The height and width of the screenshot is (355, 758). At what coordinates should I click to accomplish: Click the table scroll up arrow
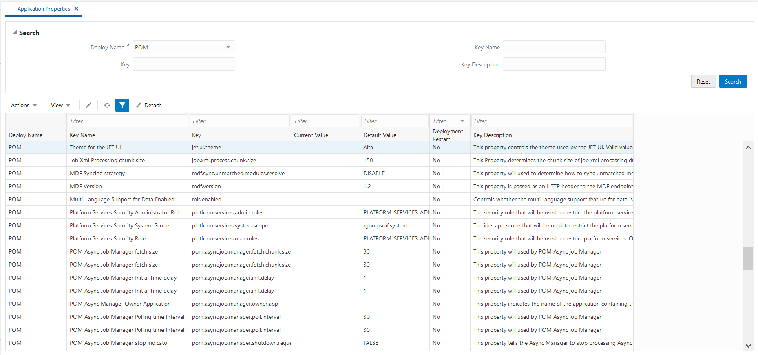click(x=748, y=147)
